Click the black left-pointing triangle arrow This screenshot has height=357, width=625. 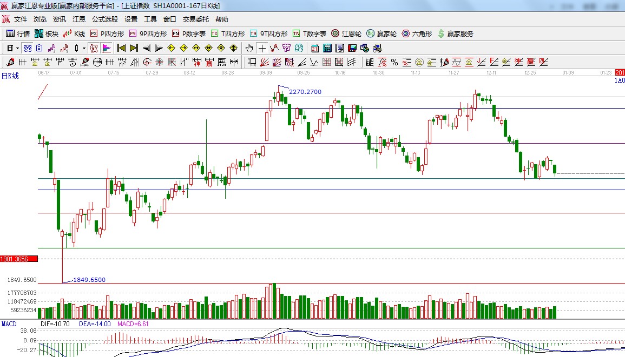click(x=146, y=48)
